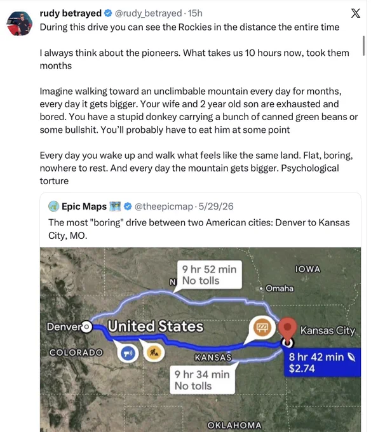Click the 15h timestamp link
Viewport: 371px width, 432px height.
(x=195, y=13)
